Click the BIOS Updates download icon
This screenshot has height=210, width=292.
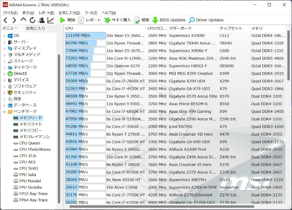point(155,20)
